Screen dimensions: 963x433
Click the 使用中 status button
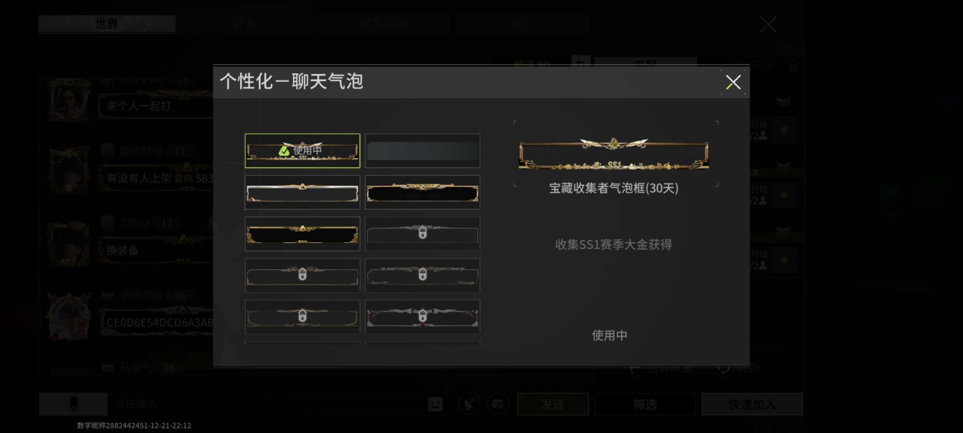pos(609,335)
